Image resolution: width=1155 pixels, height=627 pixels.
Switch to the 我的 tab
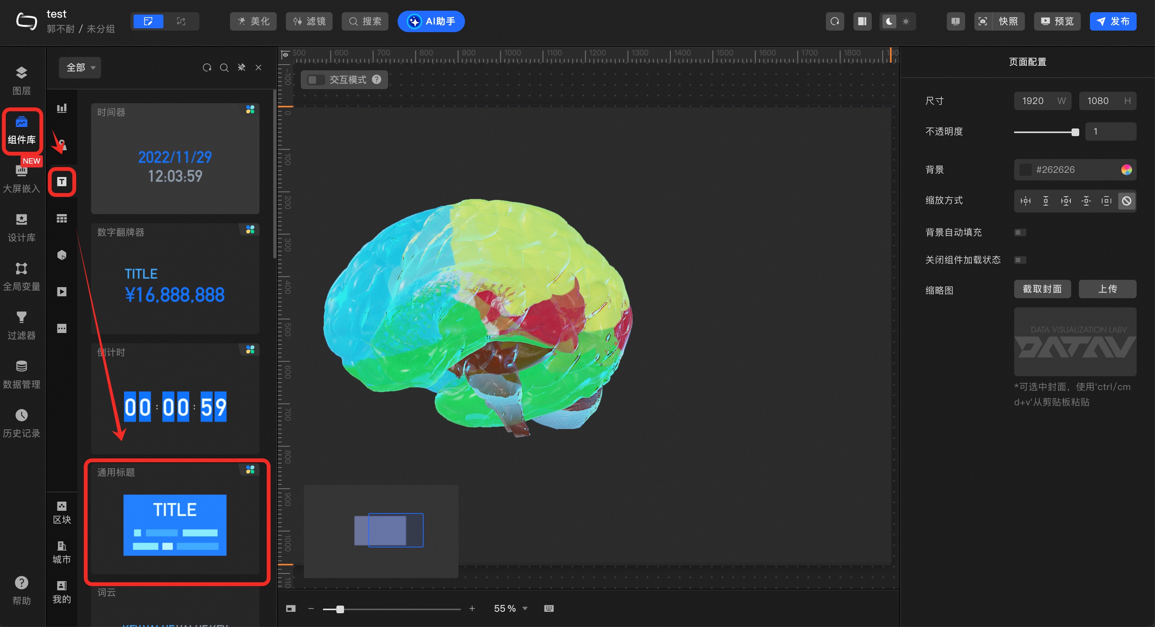click(62, 591)
